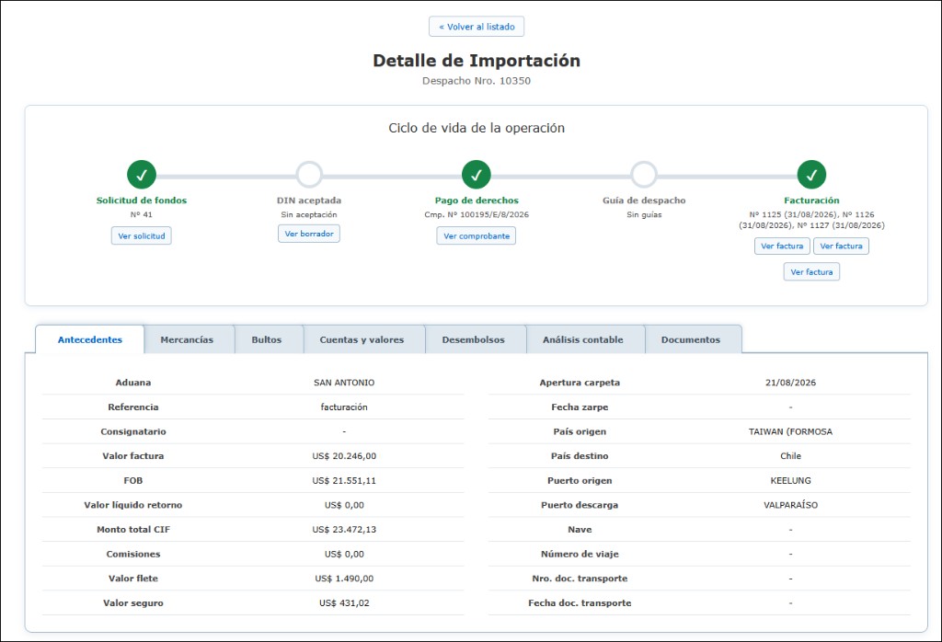Viewport: 942px width, 642px height.
Task: Click the Nº 41 solicitud number
Action: coord(142,214)
